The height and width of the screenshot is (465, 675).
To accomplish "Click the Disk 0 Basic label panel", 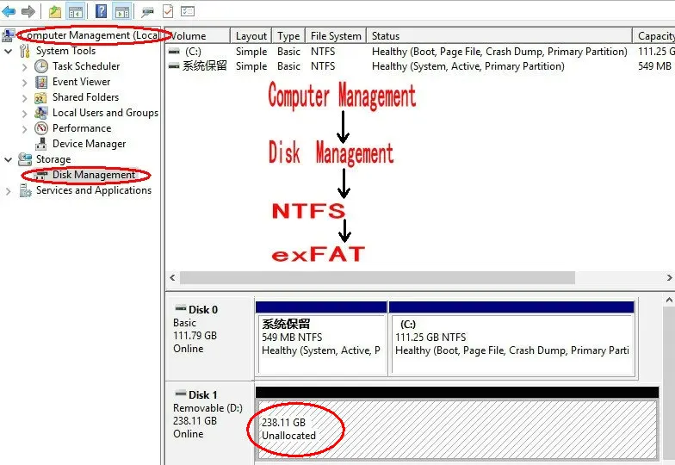I will coord(210,337).
